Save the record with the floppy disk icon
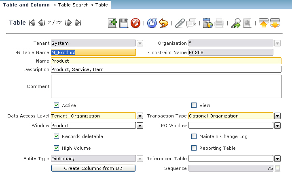The width and height of the screenshot is (292, 176). (124, 23)
